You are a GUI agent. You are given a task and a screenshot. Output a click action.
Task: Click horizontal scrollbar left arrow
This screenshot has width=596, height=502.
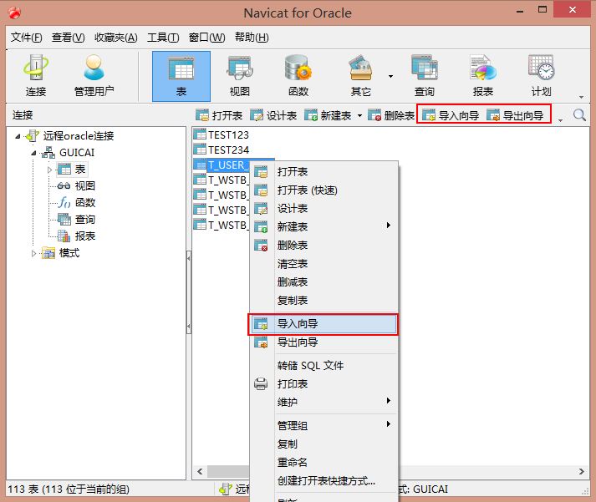pyautogui.click(x=200, y=471)
